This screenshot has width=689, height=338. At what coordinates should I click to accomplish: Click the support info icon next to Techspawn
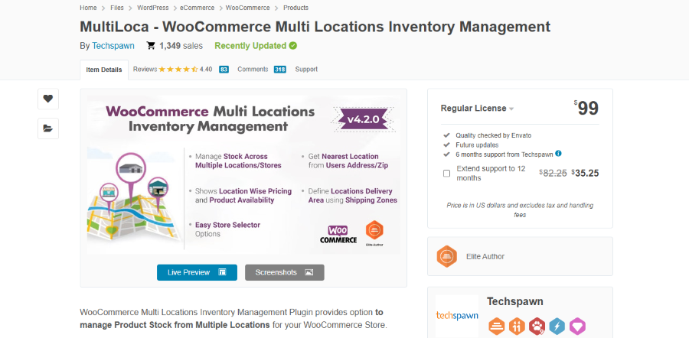pos(558,154)
